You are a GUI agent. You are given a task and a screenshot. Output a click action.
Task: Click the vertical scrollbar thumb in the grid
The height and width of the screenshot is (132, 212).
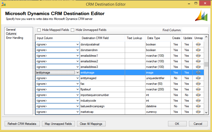pos(206,64)
